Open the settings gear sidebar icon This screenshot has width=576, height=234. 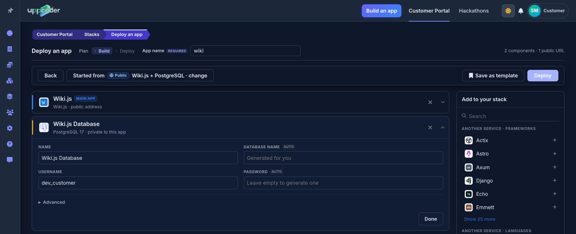[10, 128]
